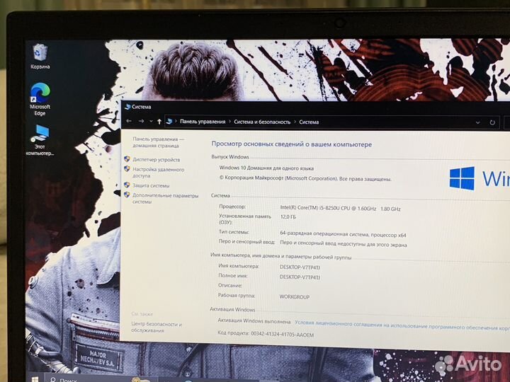Select the 64-разрядная операционная система text
The image size is (510, 382).
click(x=343, y=234)
